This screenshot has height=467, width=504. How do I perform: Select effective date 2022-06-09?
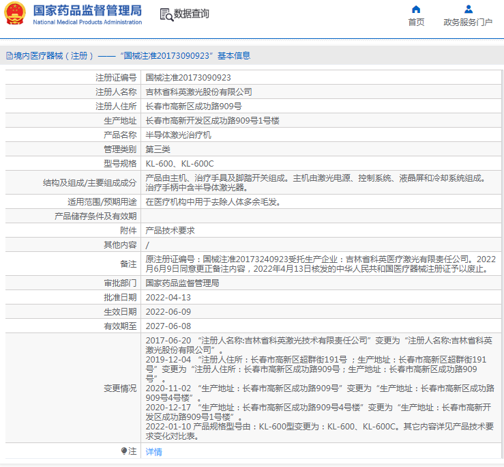[x=168, y=312]
